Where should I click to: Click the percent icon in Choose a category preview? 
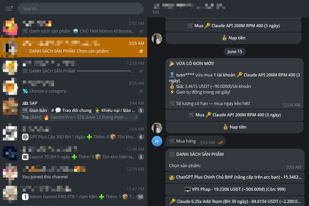coord(25,91)
